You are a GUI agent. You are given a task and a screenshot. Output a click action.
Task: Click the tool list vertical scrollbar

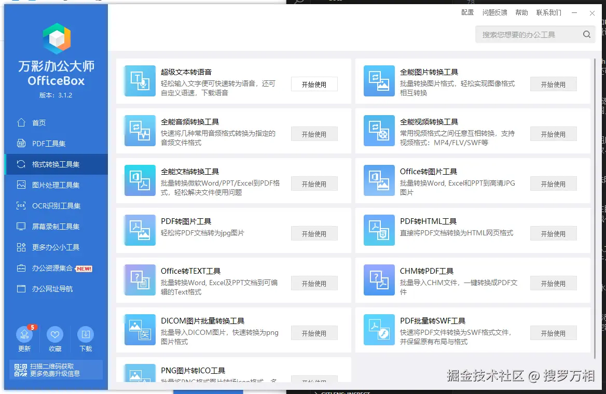pos(594,208)
